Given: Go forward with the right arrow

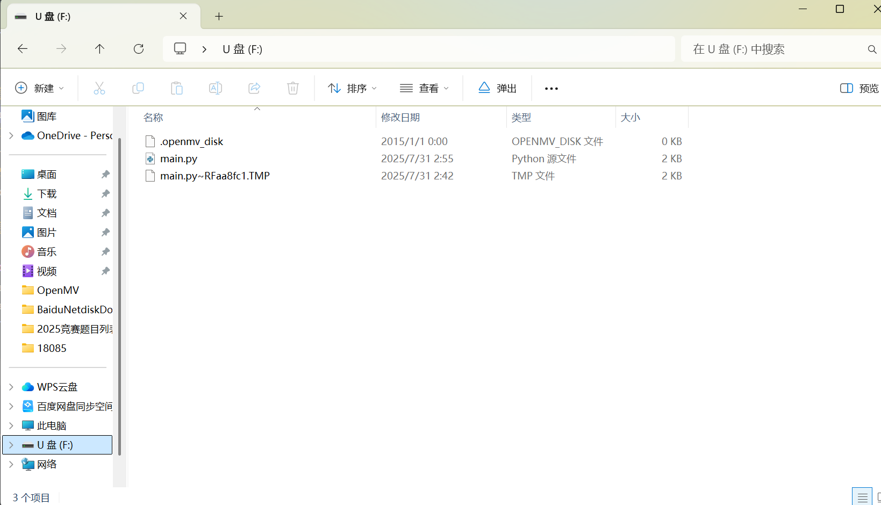Looking at the screenshot, I should click(61, 49).
